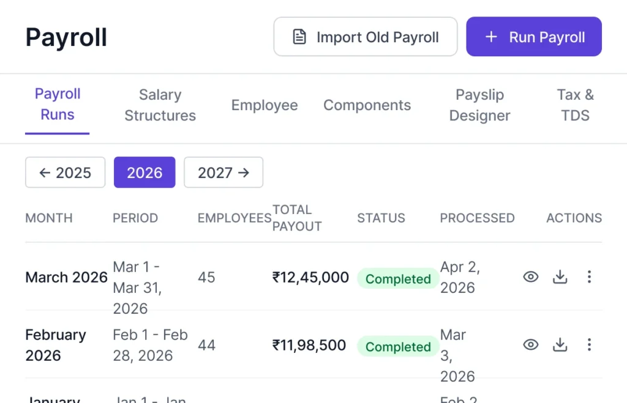Screen dimensions: 627x403
Task: Click the plus icon inside Run Payroll
Action: [x=490, y=37]
